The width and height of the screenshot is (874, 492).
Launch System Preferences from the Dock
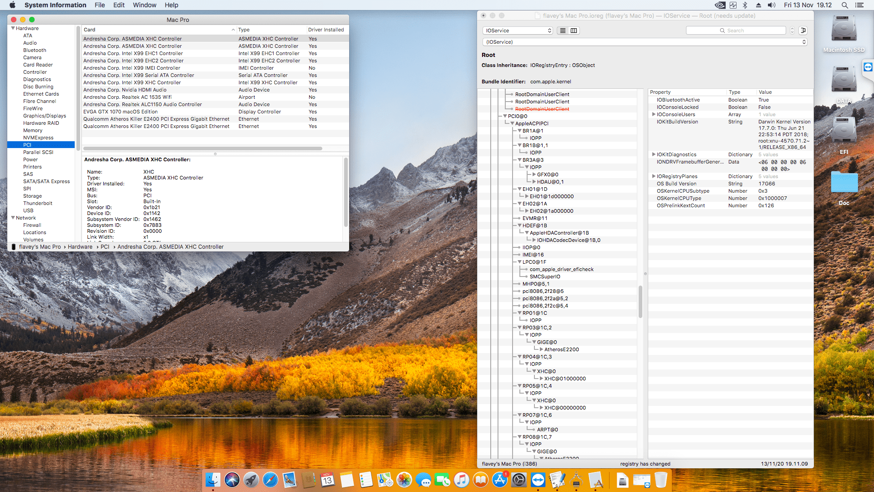pyautogui.click(x=519, y=480)
